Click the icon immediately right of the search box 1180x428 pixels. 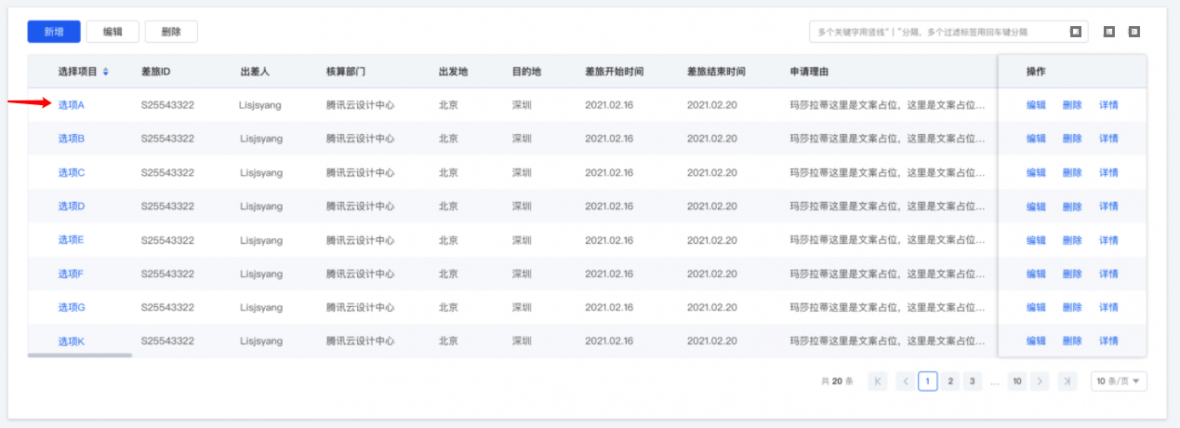pyautogui.click(x=1109, y=32)
